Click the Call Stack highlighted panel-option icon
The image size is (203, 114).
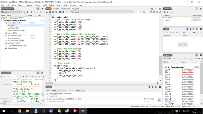(197, 9)
